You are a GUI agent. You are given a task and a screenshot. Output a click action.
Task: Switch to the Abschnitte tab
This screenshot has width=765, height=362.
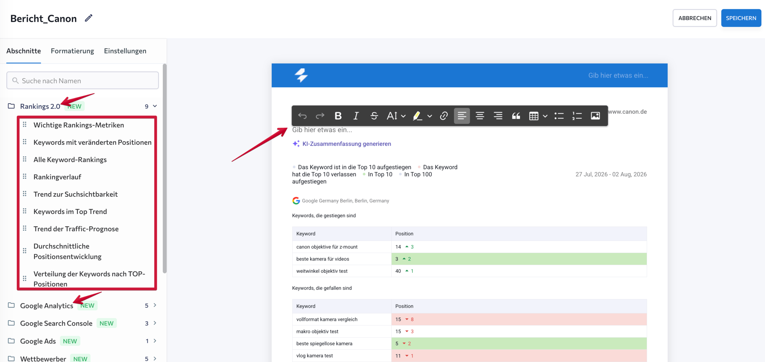tap(24, 51)
